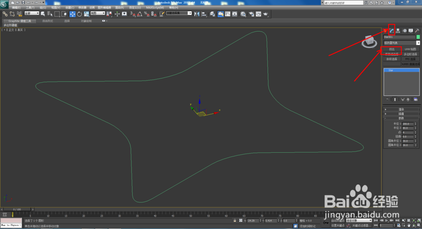This screenshot has height=229, width=422.
Task: Expand the 插值 rollout
Action: coord(401,114)
